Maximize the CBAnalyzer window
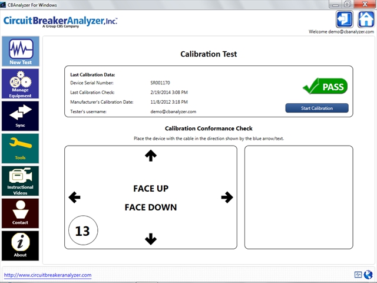377x283 pixels. point(347,4)
